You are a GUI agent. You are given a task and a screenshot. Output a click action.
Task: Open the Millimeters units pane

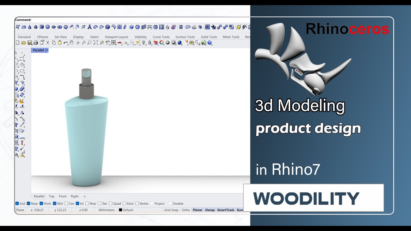pos(107,210)
